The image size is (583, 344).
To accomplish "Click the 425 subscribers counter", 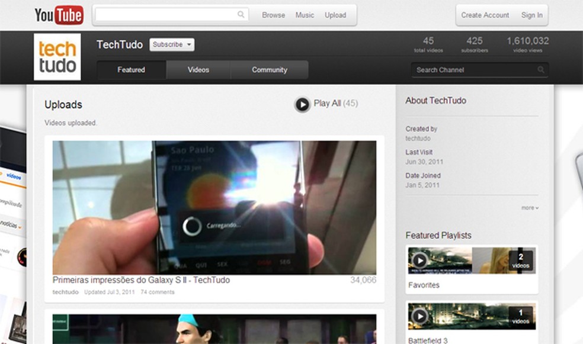I will click(x=475, y=44).
